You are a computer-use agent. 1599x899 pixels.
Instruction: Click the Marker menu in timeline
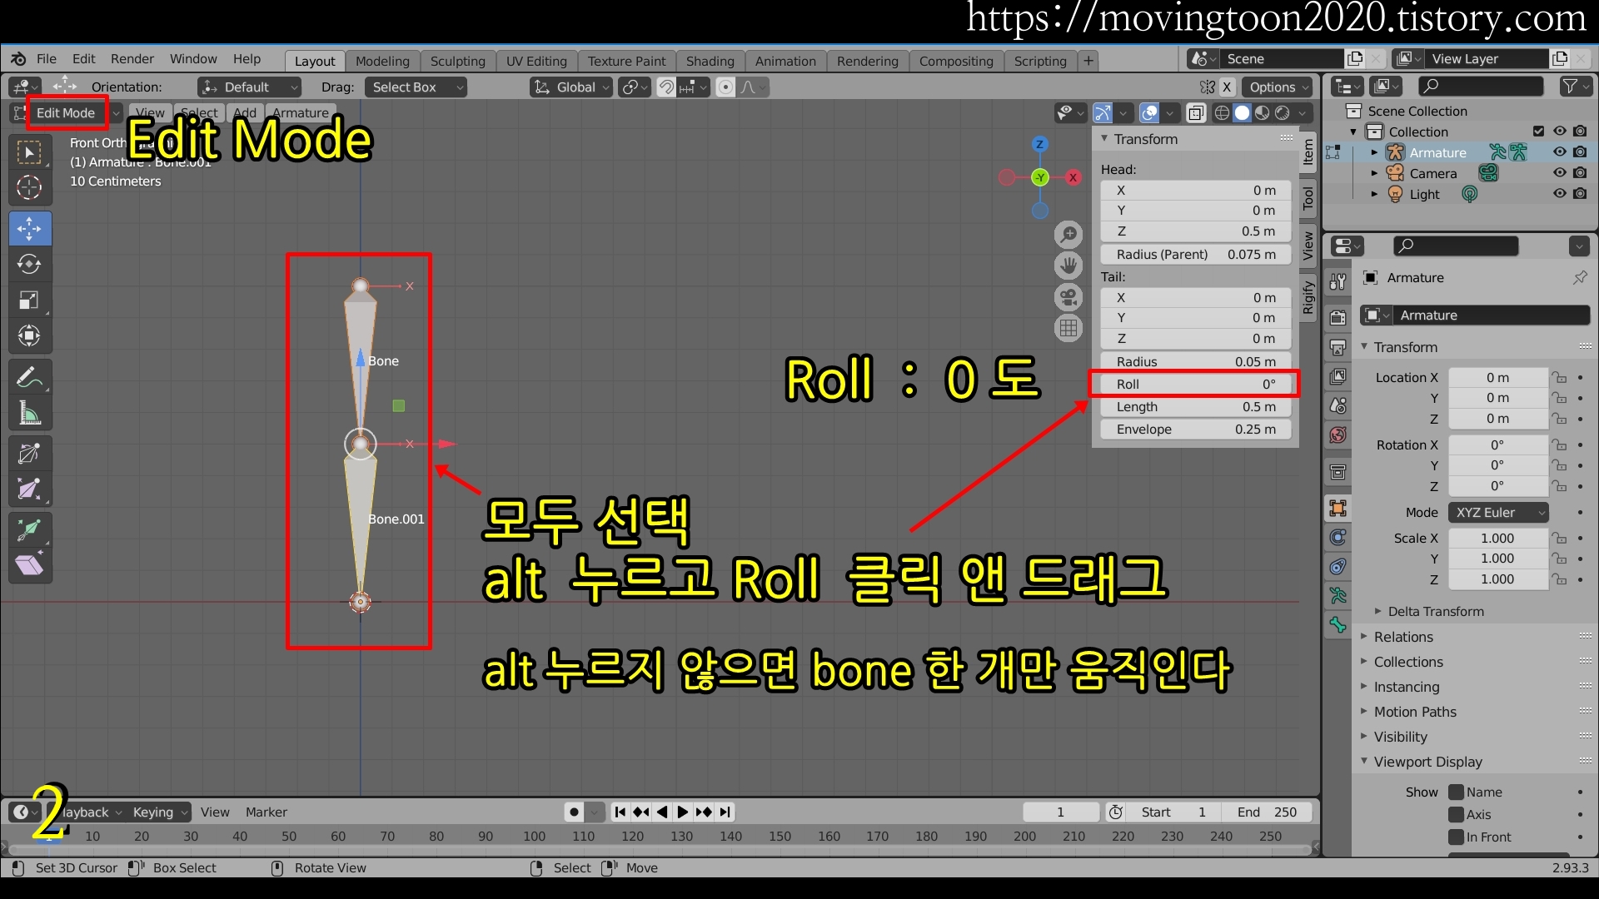[266, 812]
